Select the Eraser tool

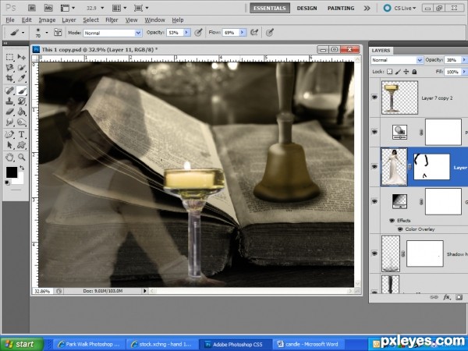[9, 112]
